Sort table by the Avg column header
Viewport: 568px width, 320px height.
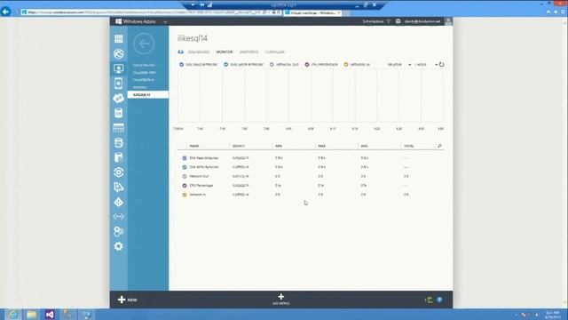[x=364, y=146]
